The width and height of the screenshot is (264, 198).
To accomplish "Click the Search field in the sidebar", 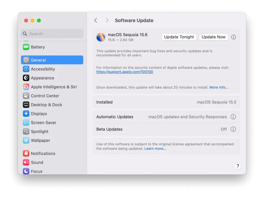I will pos(52,34).
